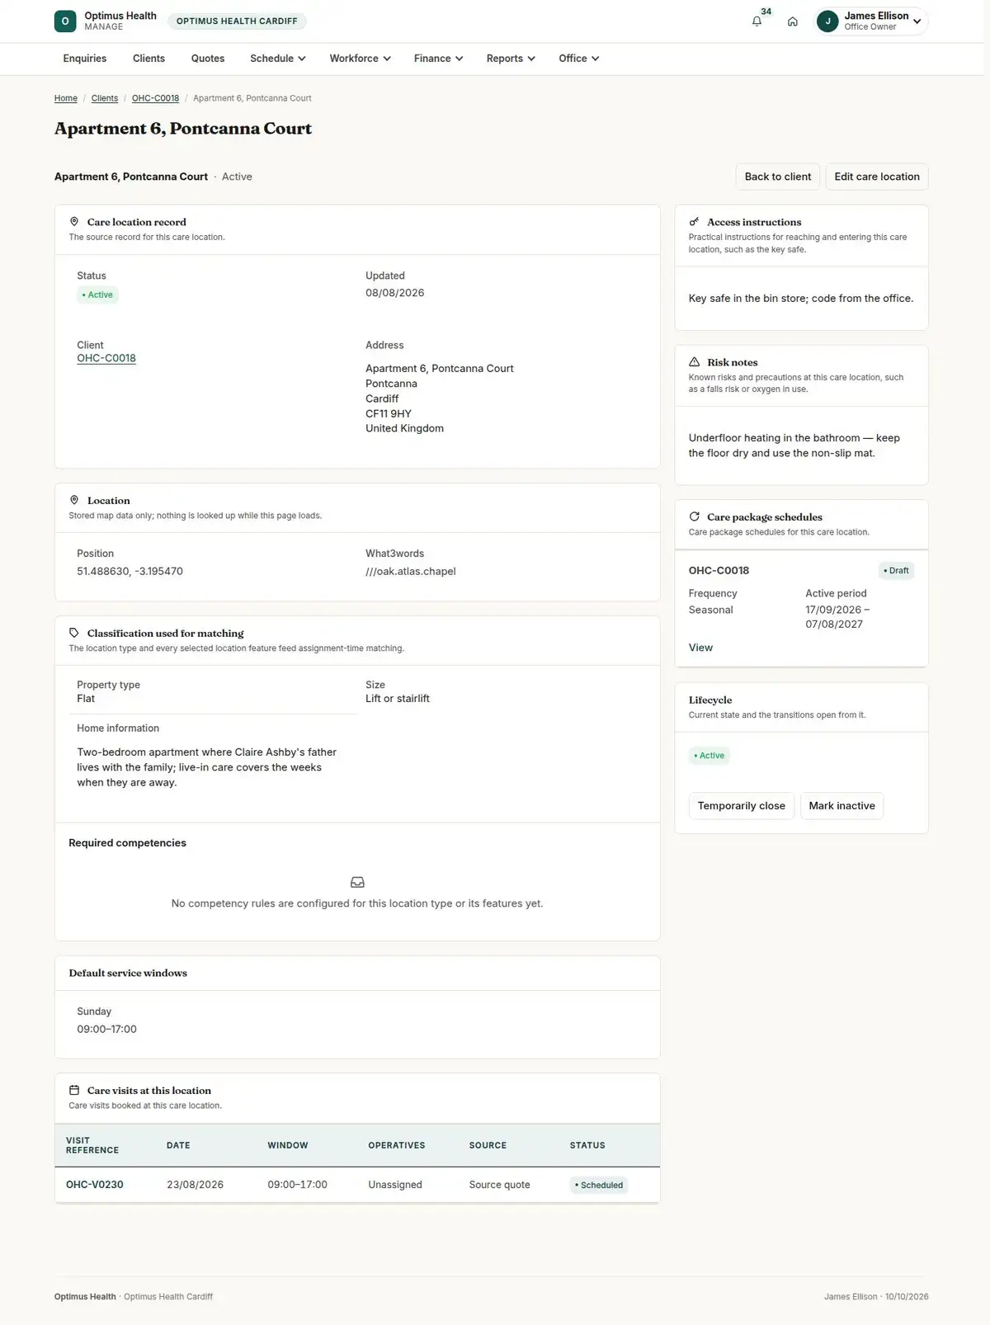
Task: Click the Care package schedules refresh icon
Action: (695, 516)
